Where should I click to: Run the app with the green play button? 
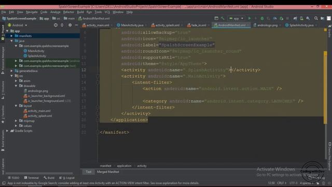pos(250,19)
